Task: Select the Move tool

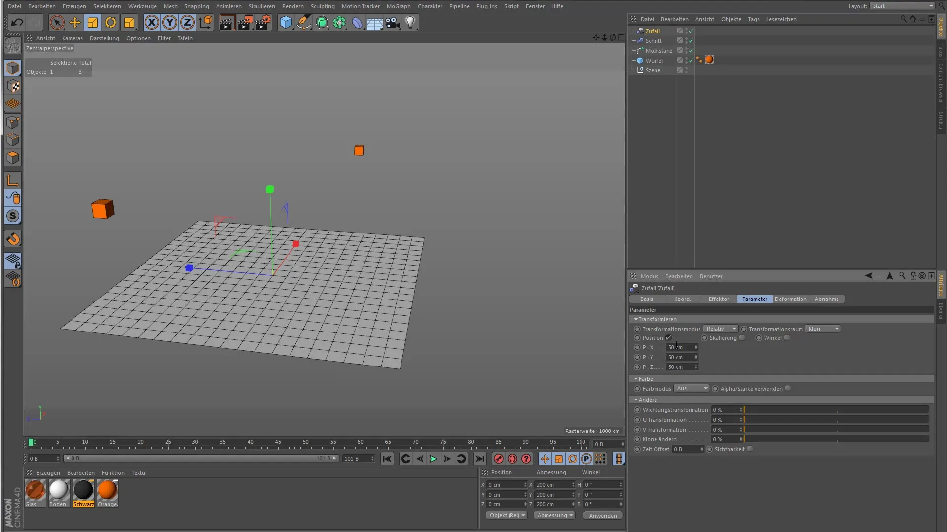Action: tap(75, 22)
